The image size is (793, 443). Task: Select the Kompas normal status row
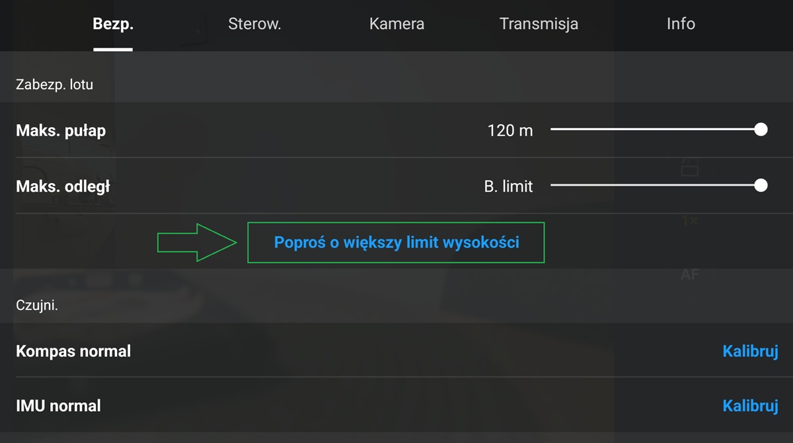[397, 350]
